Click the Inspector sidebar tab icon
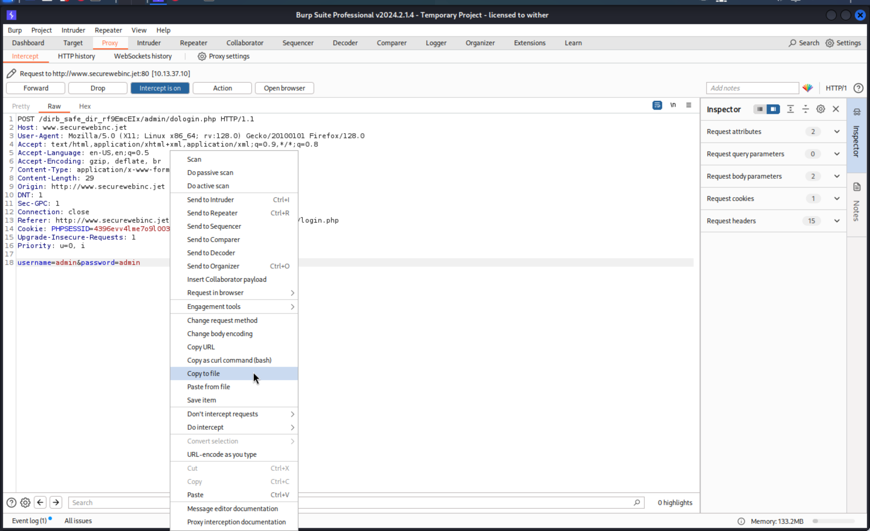This screenshot has width=870, height=531. pos(857,112)
